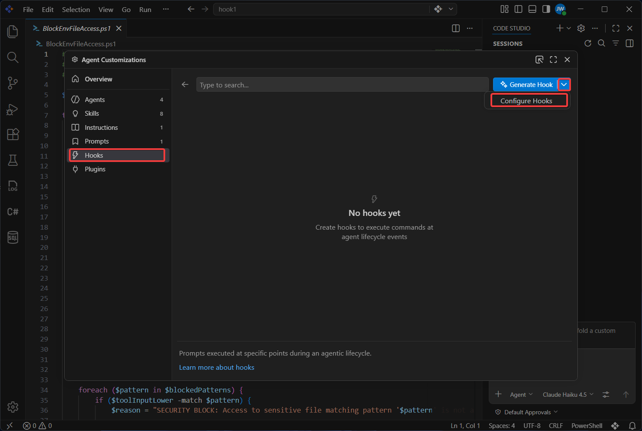The height and width of the screenshot is (431, 642).
Task: Click the Copilot status icon in status bar
Action: [x=615, y=426]
